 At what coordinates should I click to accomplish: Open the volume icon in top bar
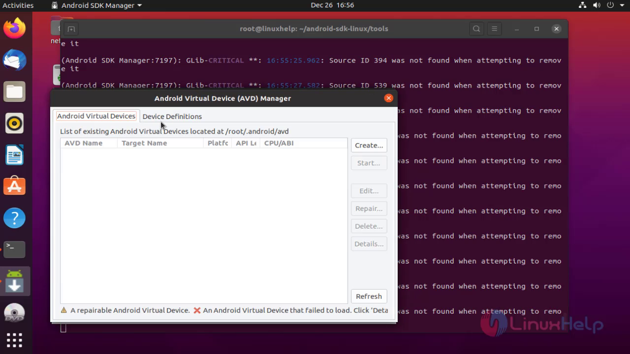[x=597, y=5]
